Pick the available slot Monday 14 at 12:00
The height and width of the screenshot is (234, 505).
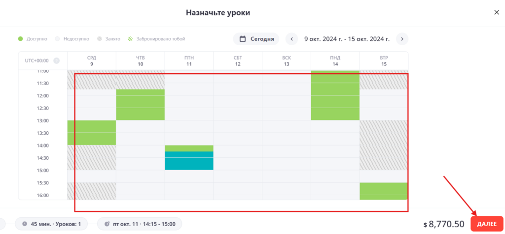click(335, 96)
